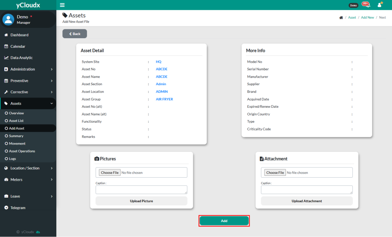Open Telegram from the sidebar
392x237 pixels.
(18, 208)
